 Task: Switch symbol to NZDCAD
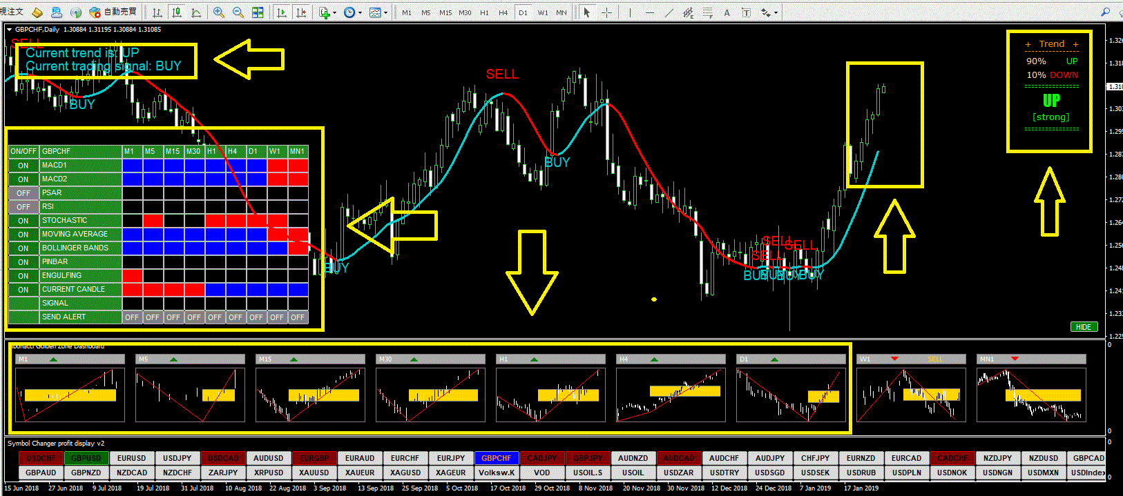pos(132,473)
